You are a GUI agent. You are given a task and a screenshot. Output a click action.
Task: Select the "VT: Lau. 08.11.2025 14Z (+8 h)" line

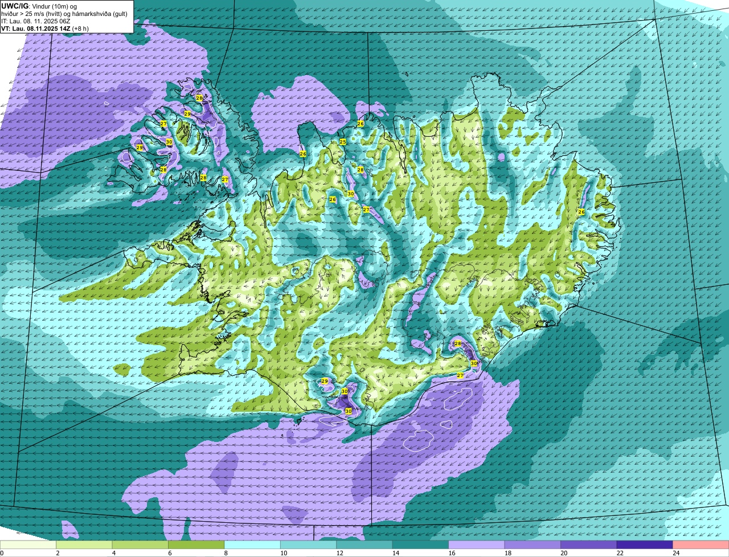click(x=45, y=28)
